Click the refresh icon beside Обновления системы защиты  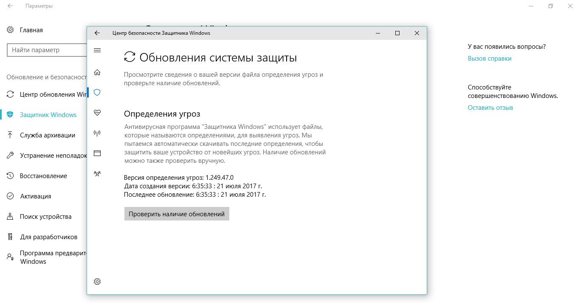point(130,58)
